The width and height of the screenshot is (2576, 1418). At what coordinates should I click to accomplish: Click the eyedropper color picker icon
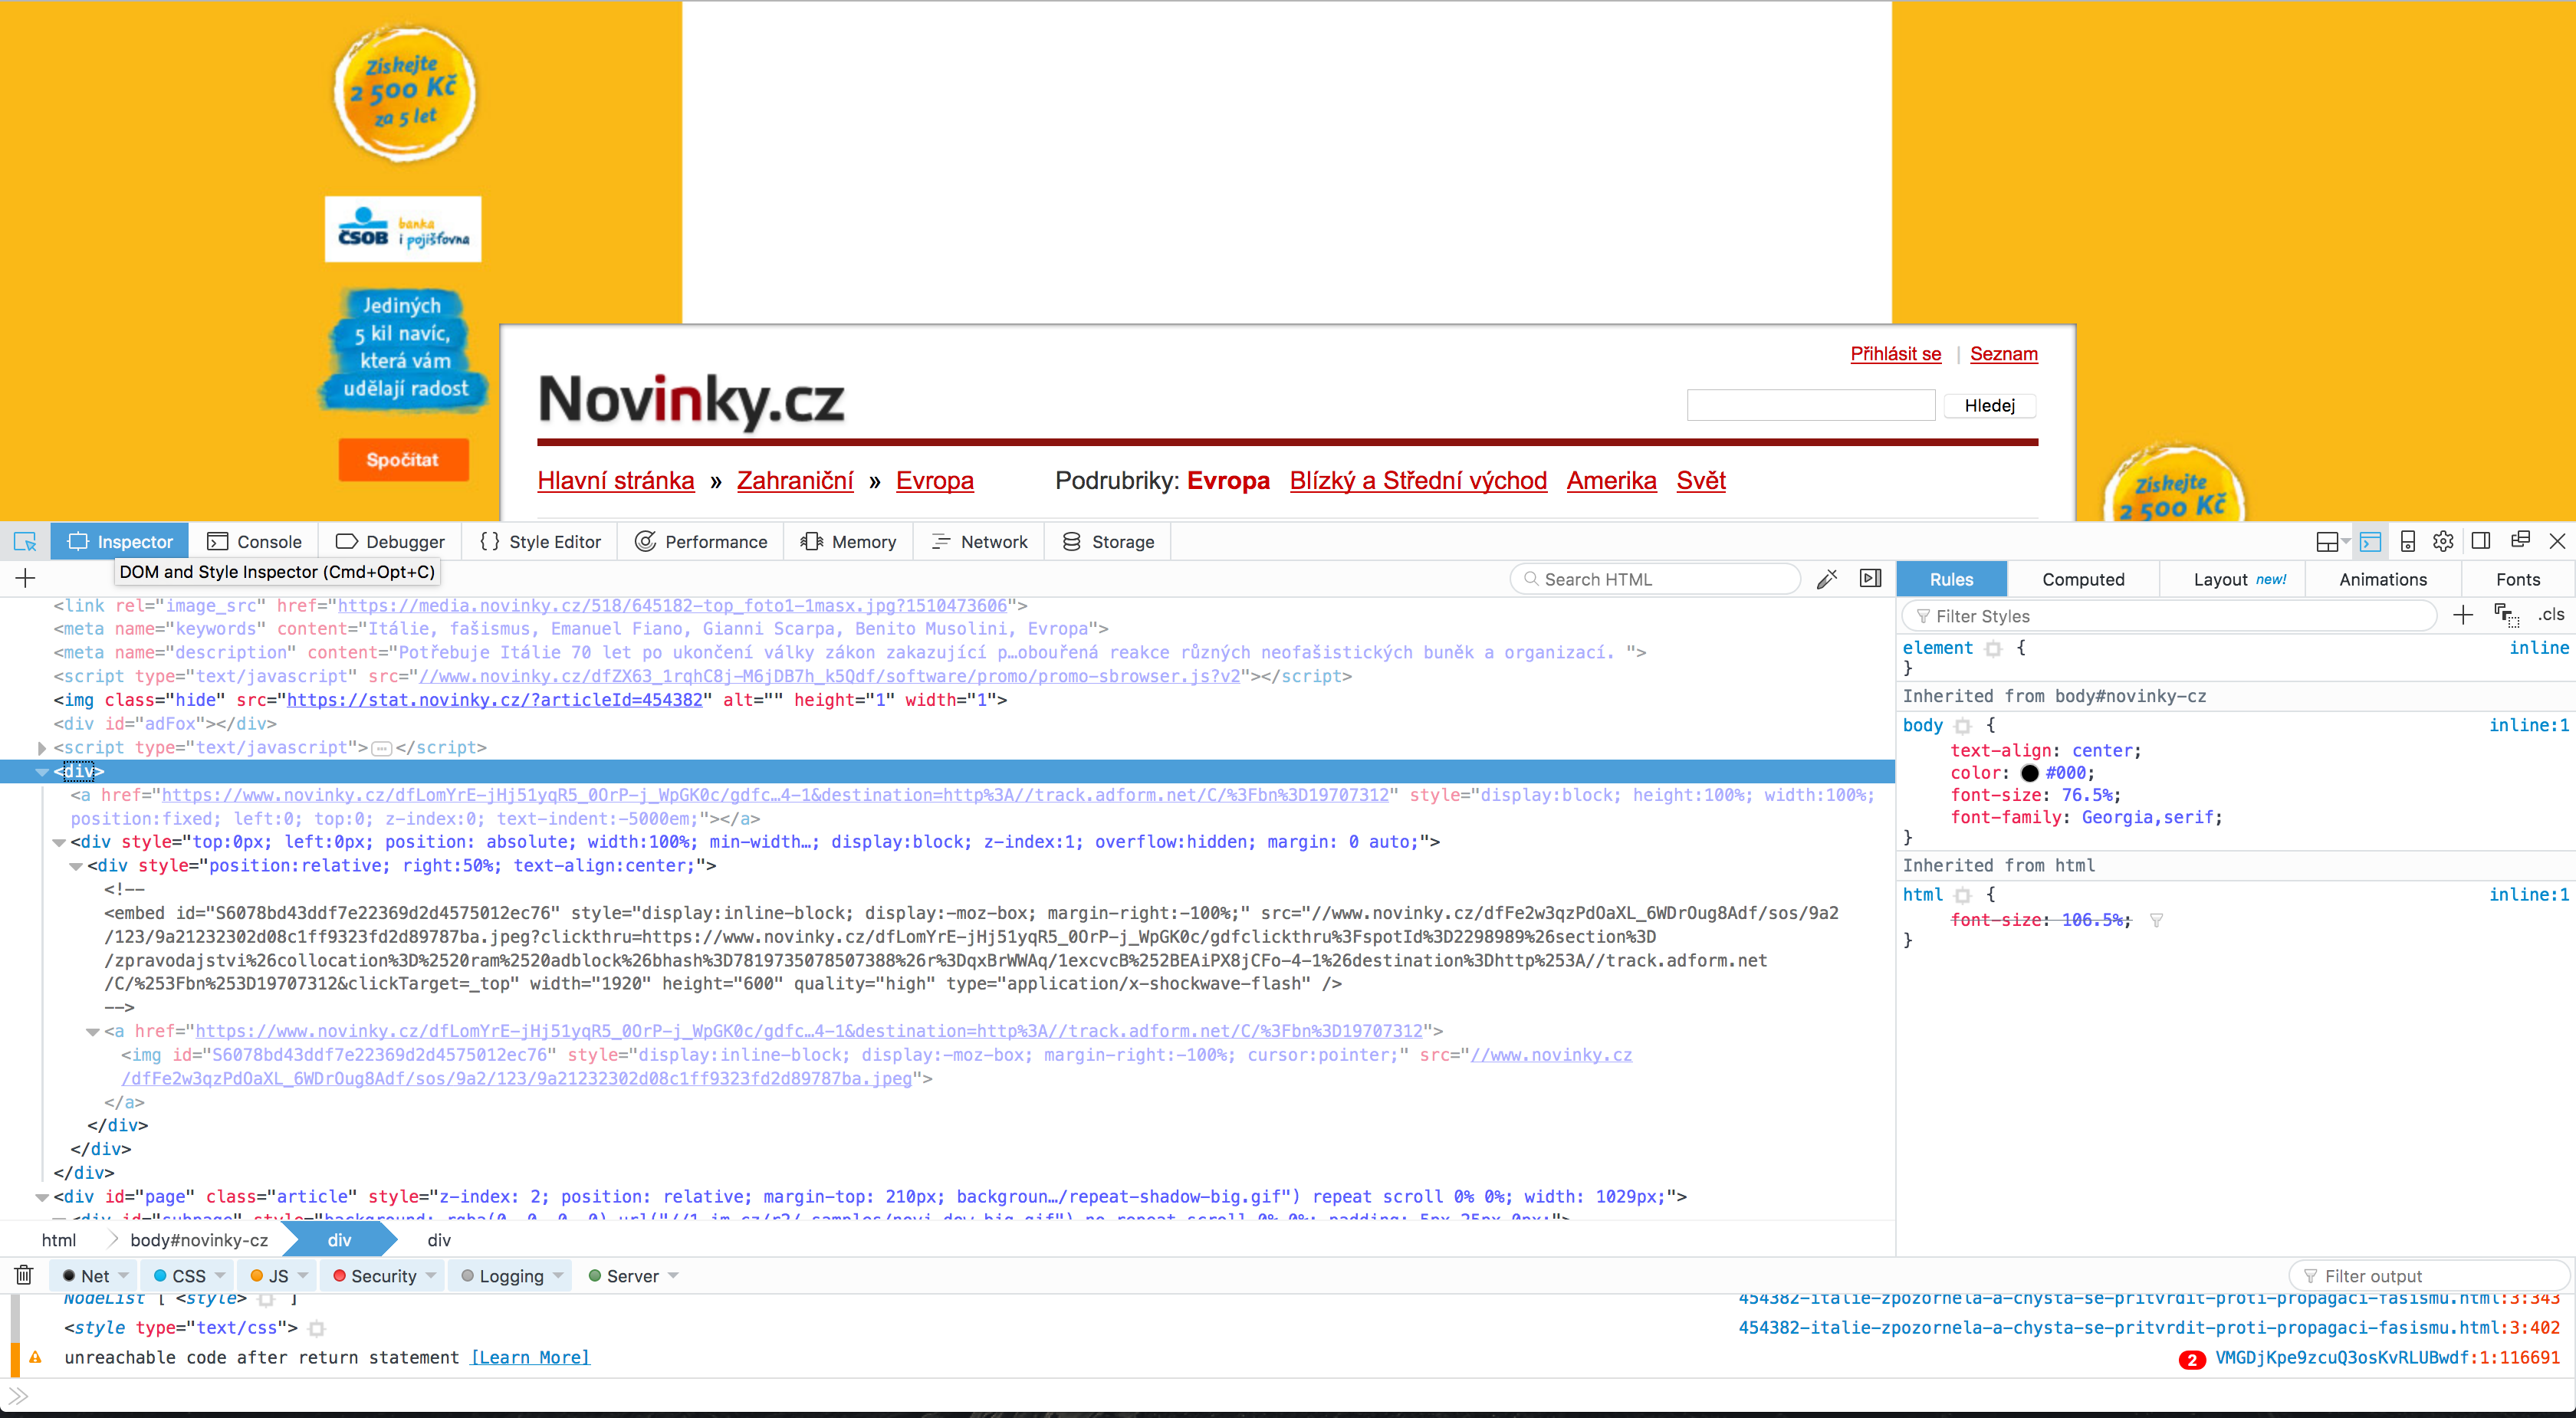pyautogui.click(x=1827, y=579)
